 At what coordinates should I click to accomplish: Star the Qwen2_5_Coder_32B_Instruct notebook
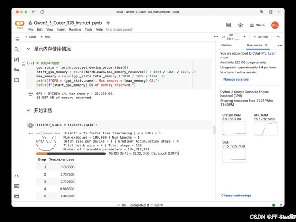tap(108, 23)
